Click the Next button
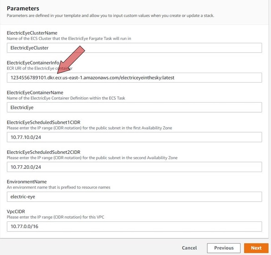Image resolution: width=271 pixels, height=255 pixels. pyautogui.click(x=256, y=248)
